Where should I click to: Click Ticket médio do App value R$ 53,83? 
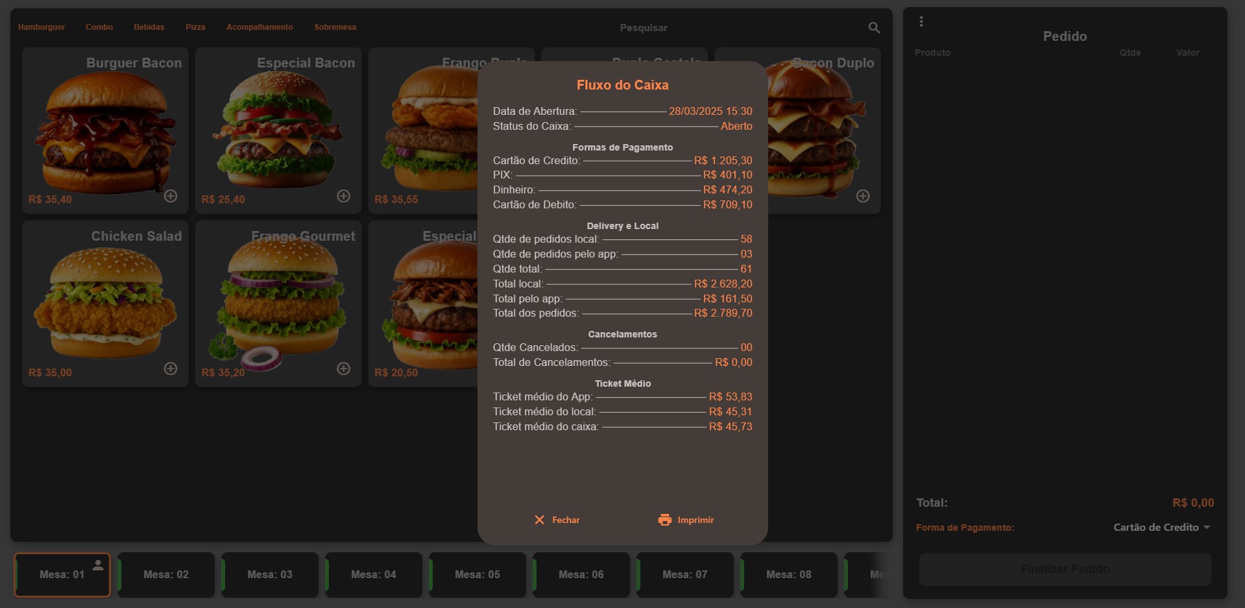point(731,396)
